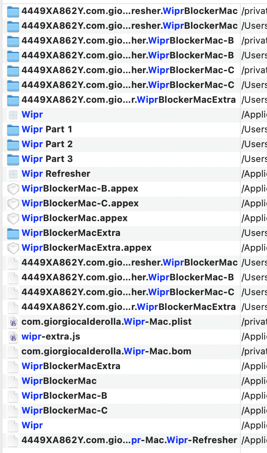This screenshot has width=267, height=453.
Task: Click the Wipr Refresher application icon
Action: point(13,174)
